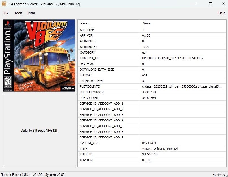Image resolution: width=228 pixels, height=177 pixels.
Task: Select SERVICE_ID_ADDCONT_ADD_4 row
Action: point(152,120)
